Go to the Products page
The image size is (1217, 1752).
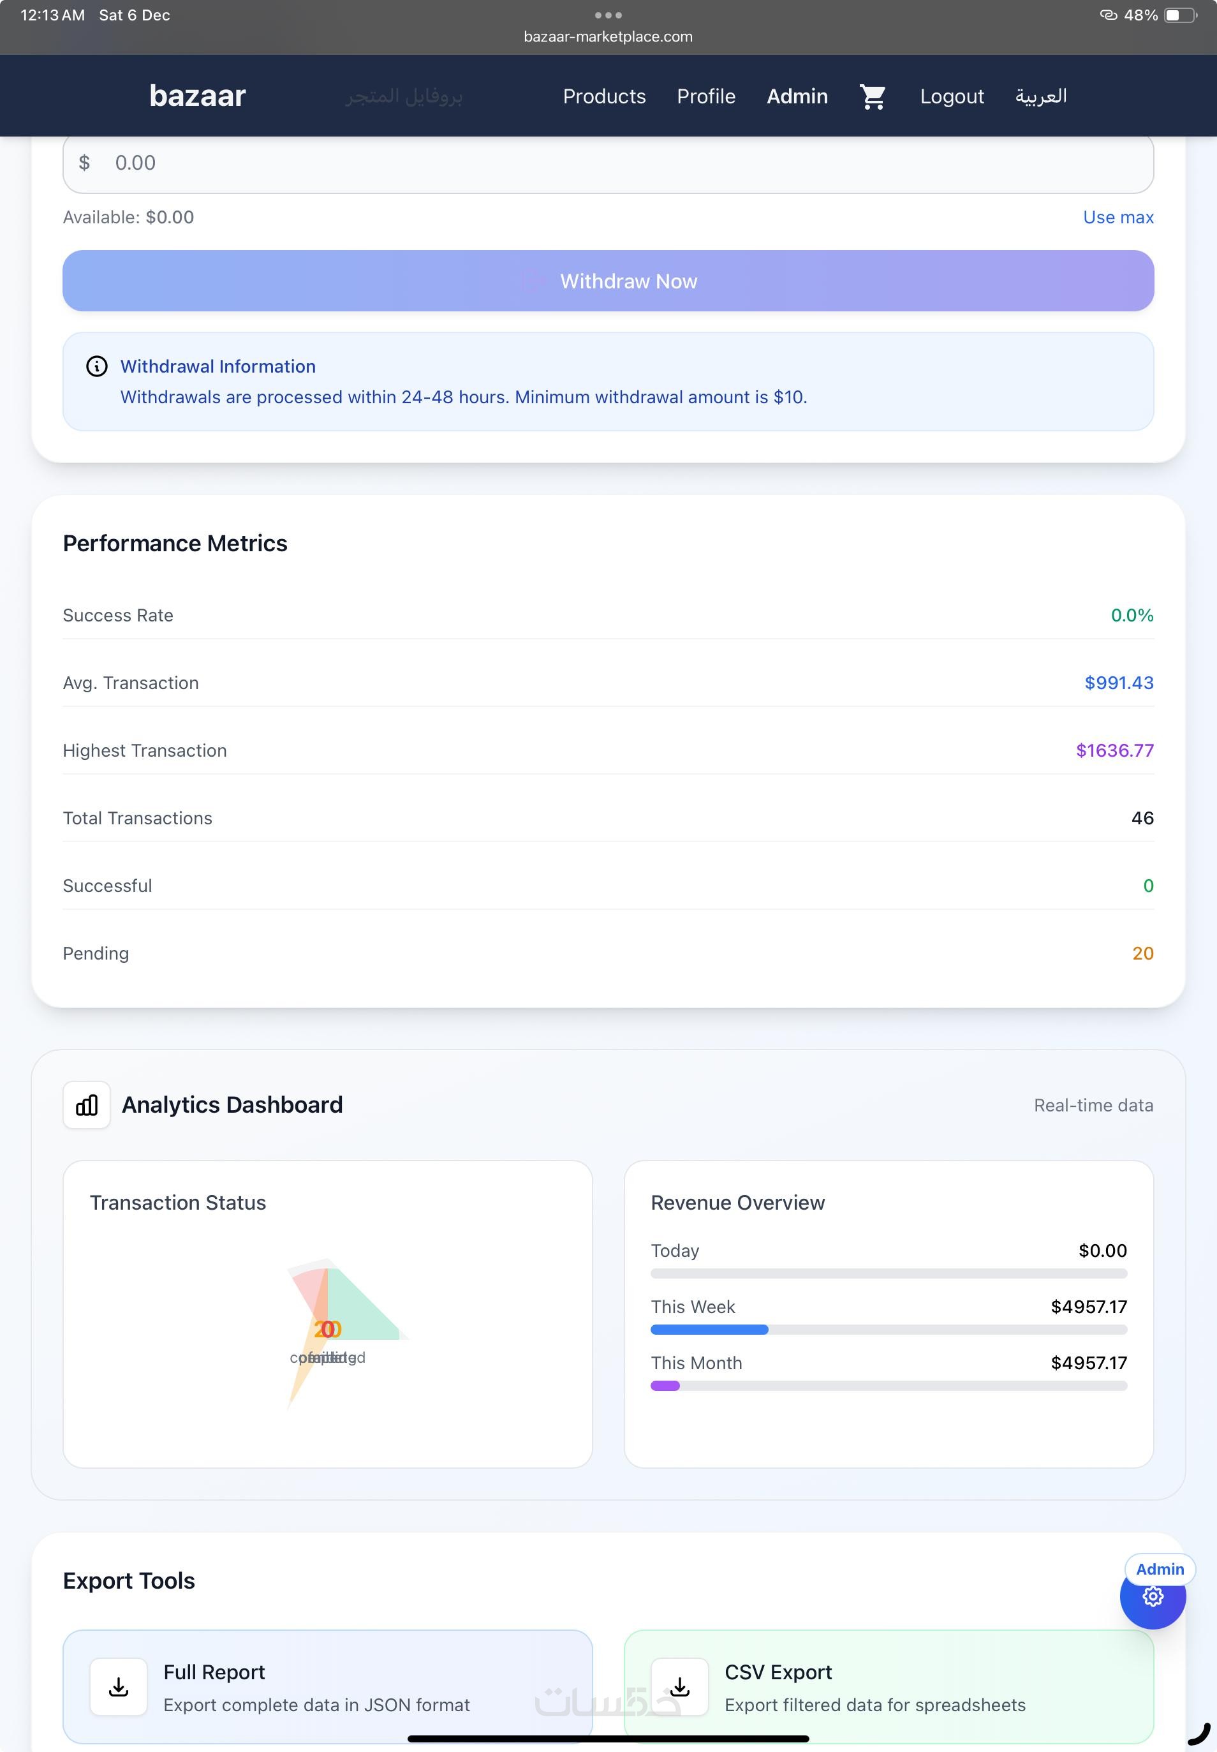pos(604,97)
